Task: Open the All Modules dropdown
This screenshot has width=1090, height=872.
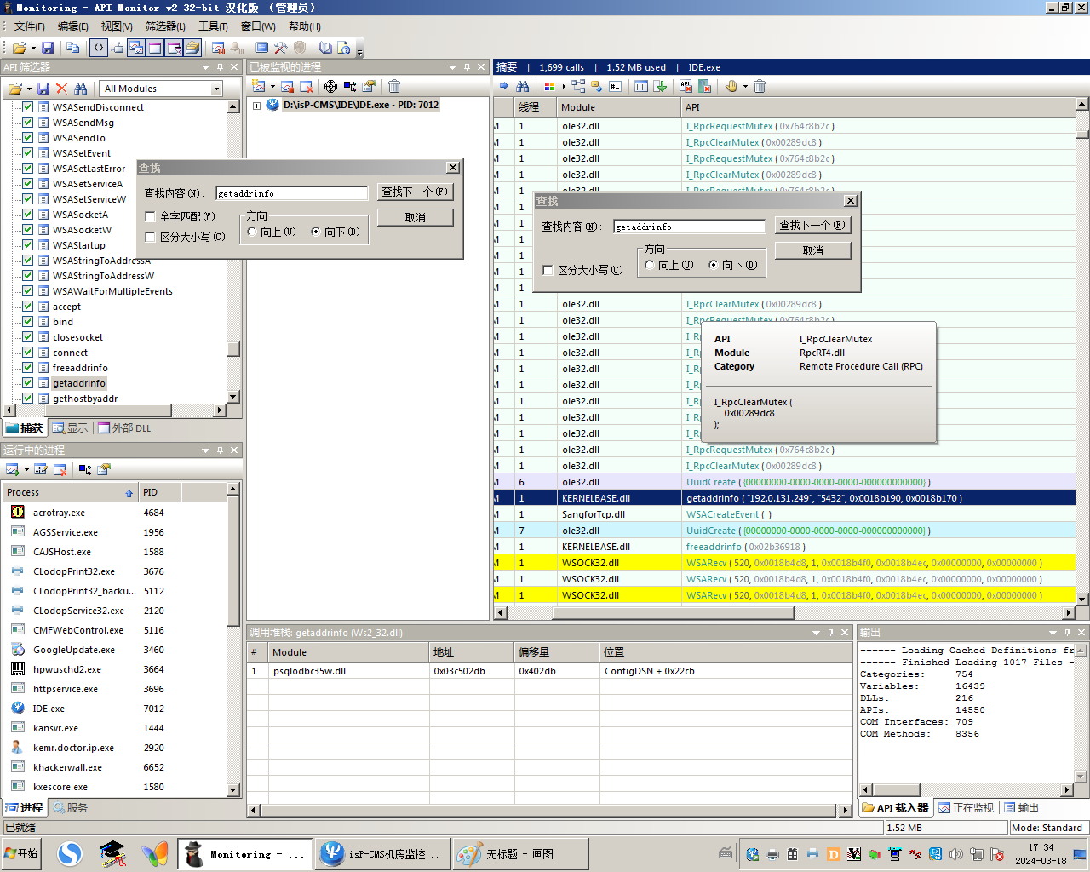Action: [x=216, y=89]
